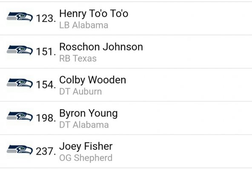
Task: Click the pick number 151
Action: click(46, 52)
